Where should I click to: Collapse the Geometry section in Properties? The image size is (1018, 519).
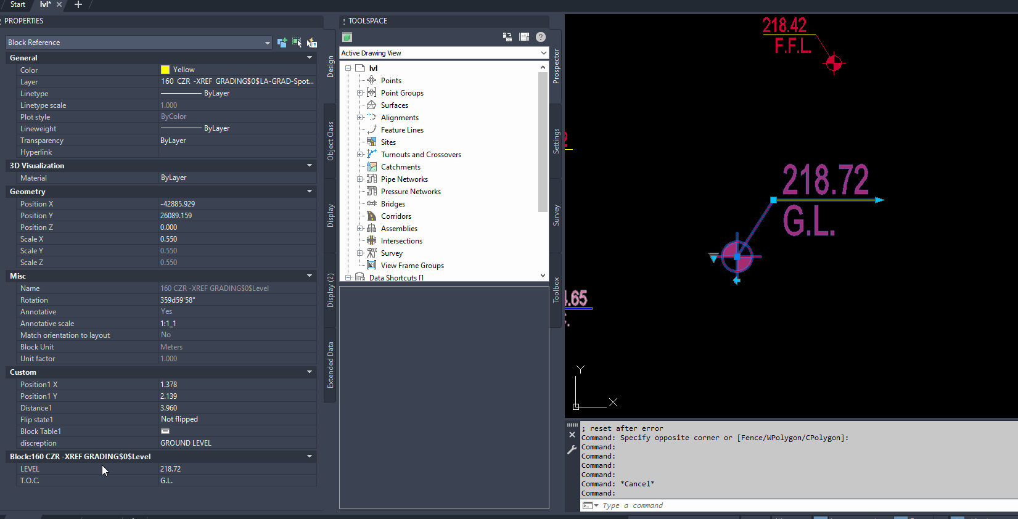(x=310, y=192)
